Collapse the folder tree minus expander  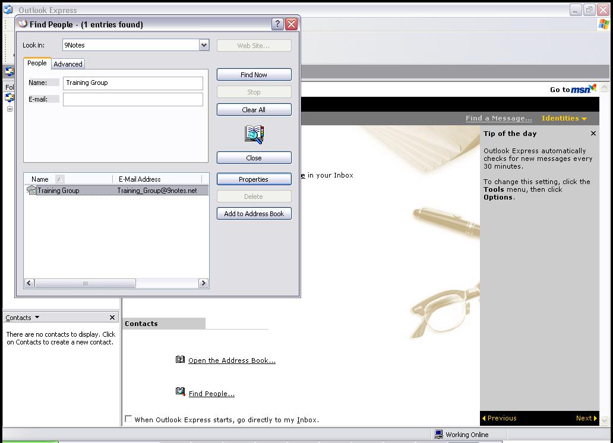(x=10, y=109)
